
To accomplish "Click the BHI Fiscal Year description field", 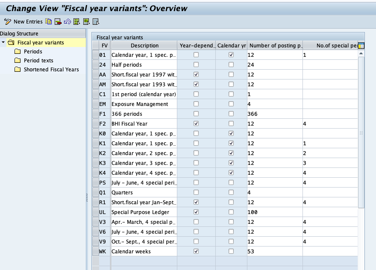I will [144, 124].
